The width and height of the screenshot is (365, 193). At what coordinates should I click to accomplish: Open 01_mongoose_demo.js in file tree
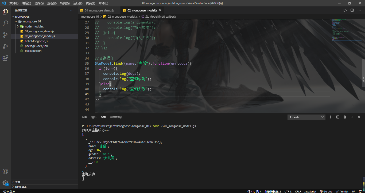pyautogui.click(x=39, y=31)
